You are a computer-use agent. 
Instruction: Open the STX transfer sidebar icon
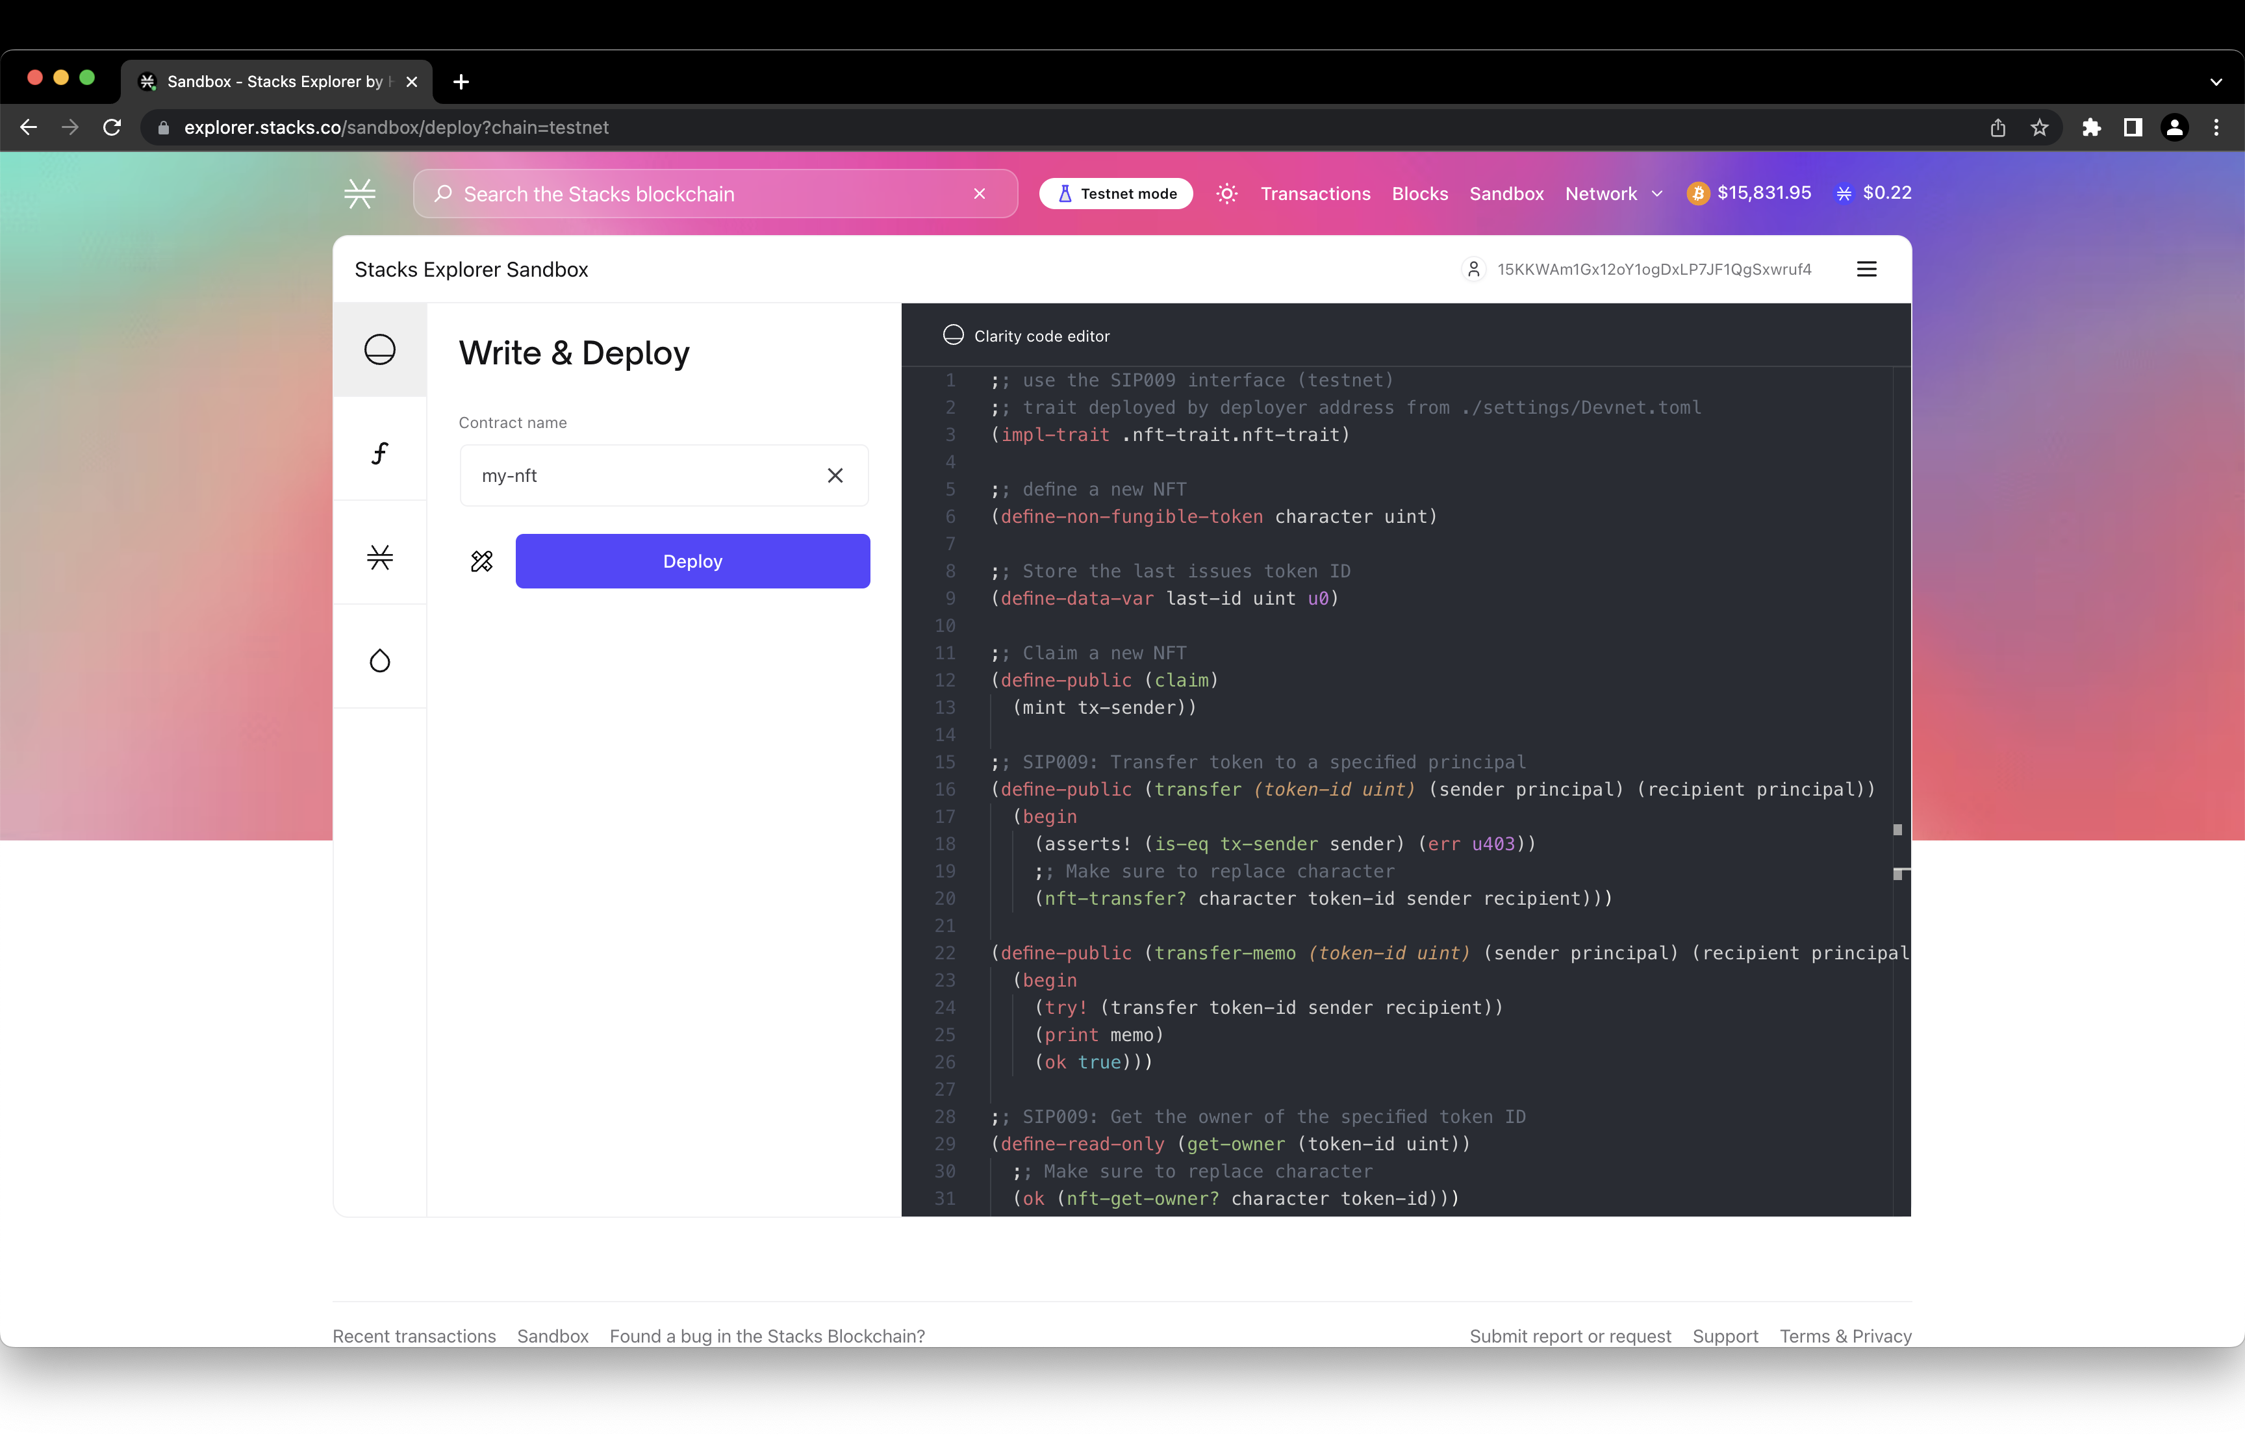[x=379, y=557]
